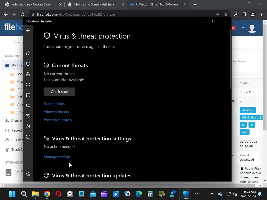Open Windows Start menu
267x200 pixels.
click(12, 194)
